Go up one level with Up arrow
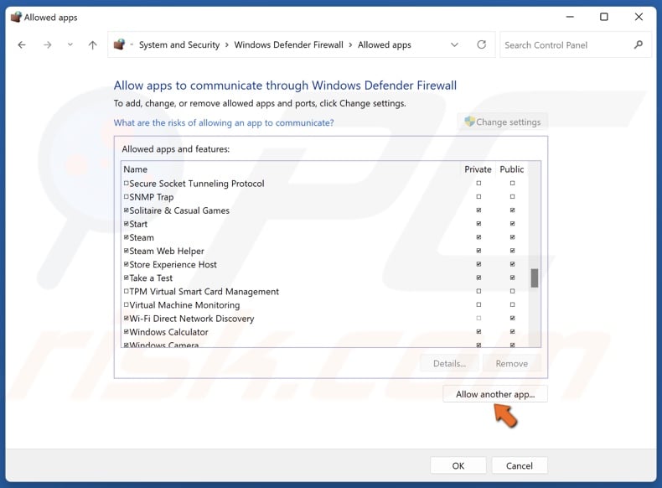The image size is (662, 488). click(x=92, y=45)
